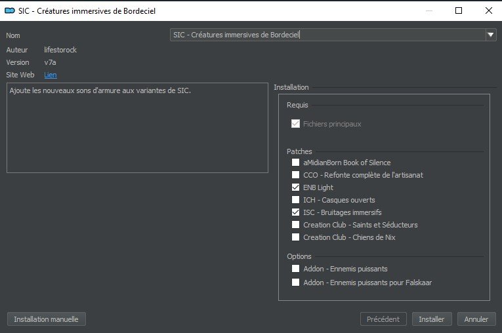
Task: Enable ICH - Casques ouverts patch
Action: (296, 200)
